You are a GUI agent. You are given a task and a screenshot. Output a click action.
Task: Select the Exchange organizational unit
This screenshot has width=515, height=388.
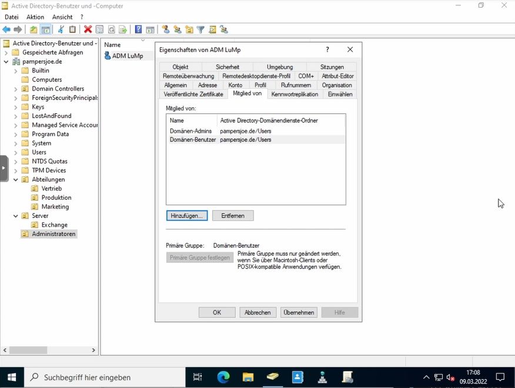pos(55,225)
